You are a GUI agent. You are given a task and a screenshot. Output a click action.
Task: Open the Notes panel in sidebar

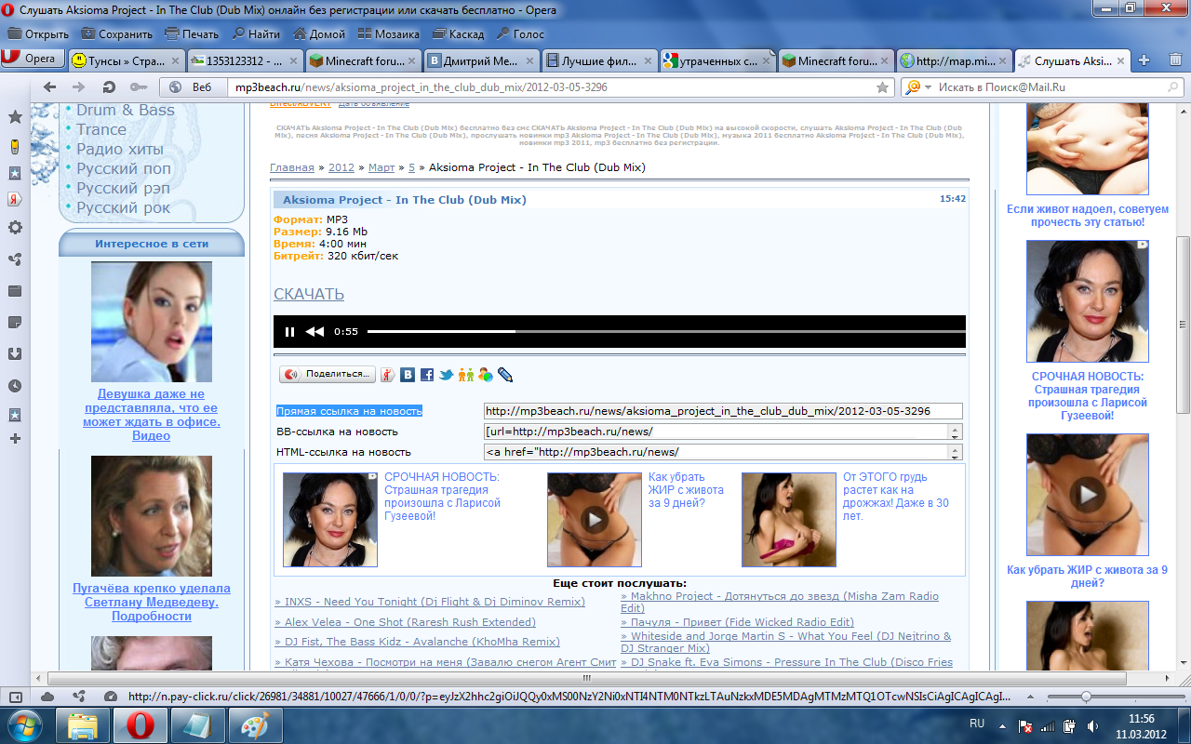[15, 323]
